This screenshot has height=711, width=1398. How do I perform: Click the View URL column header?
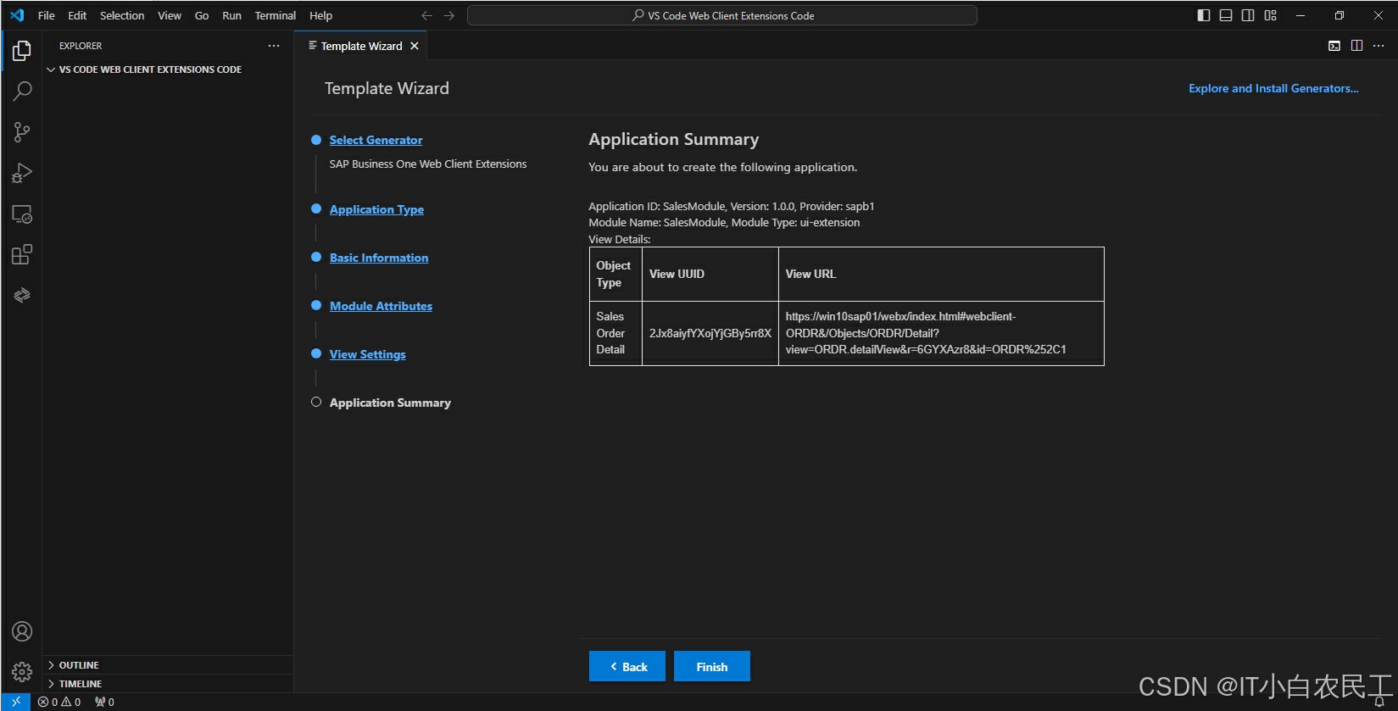point(941,274)
